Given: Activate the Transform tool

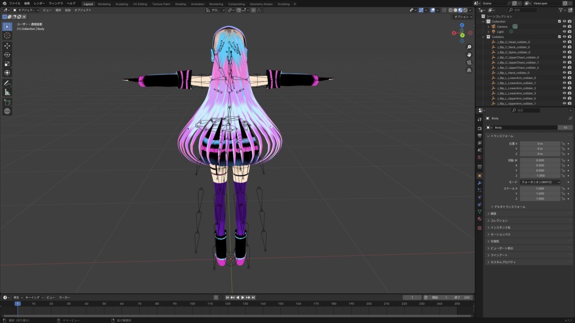Looking at the screenshot, I should click(x=7, y=72).
